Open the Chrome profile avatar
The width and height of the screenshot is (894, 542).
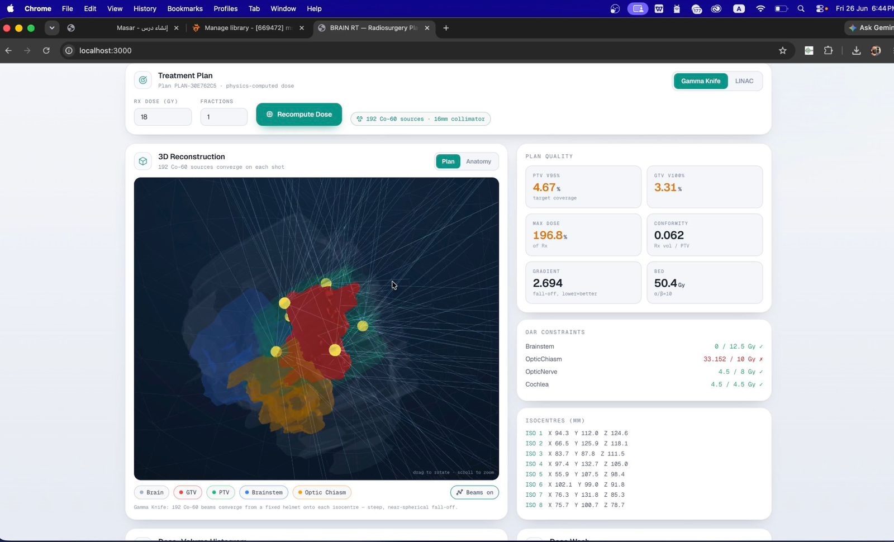(x=876, y=50)
